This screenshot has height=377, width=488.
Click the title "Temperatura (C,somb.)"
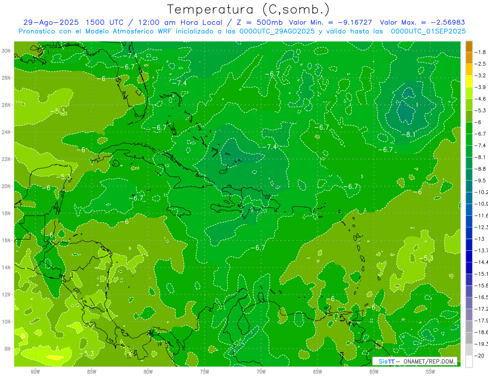248,10
